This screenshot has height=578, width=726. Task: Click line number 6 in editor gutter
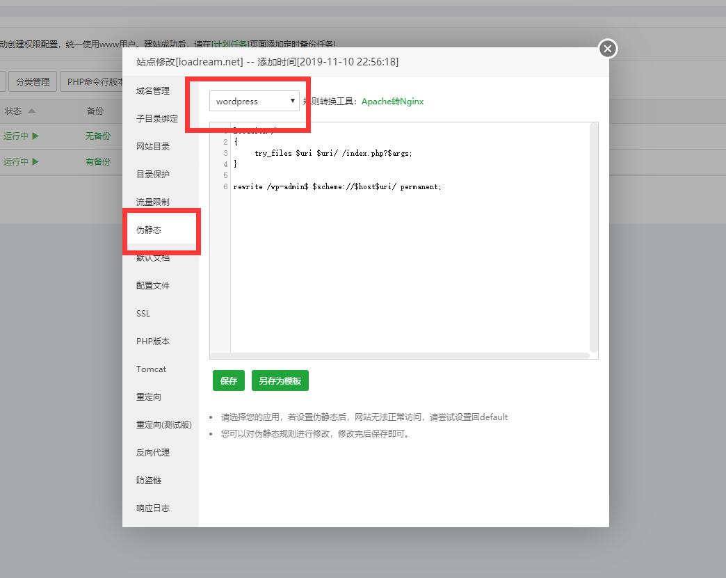[x=225, y=186]
